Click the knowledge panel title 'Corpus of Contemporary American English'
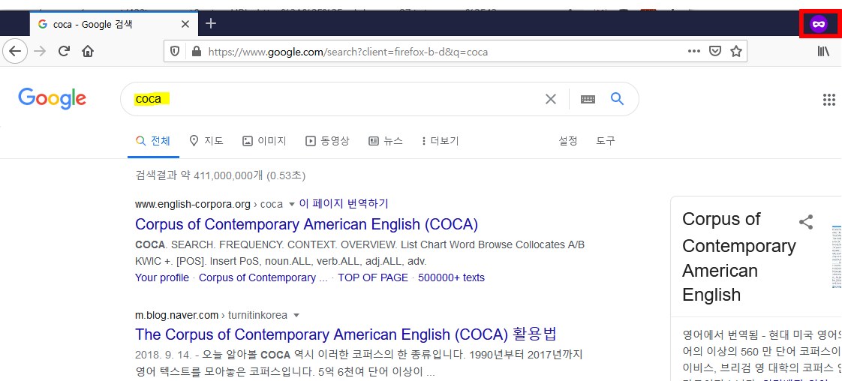The height and width of the screenshot is (381, 842). (x=739, y=257)
